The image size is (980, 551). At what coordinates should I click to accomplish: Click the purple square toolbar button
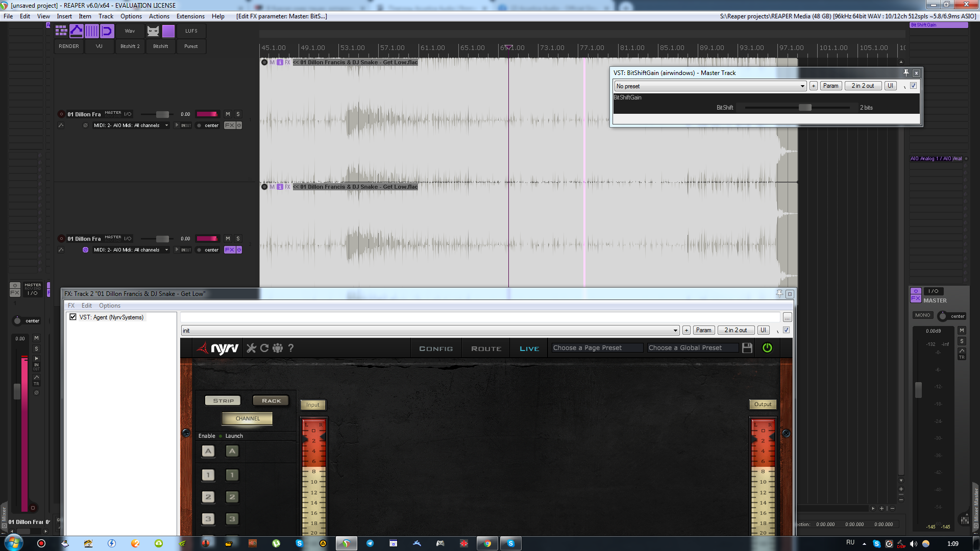pyautogui.click(x=168, y=31)
